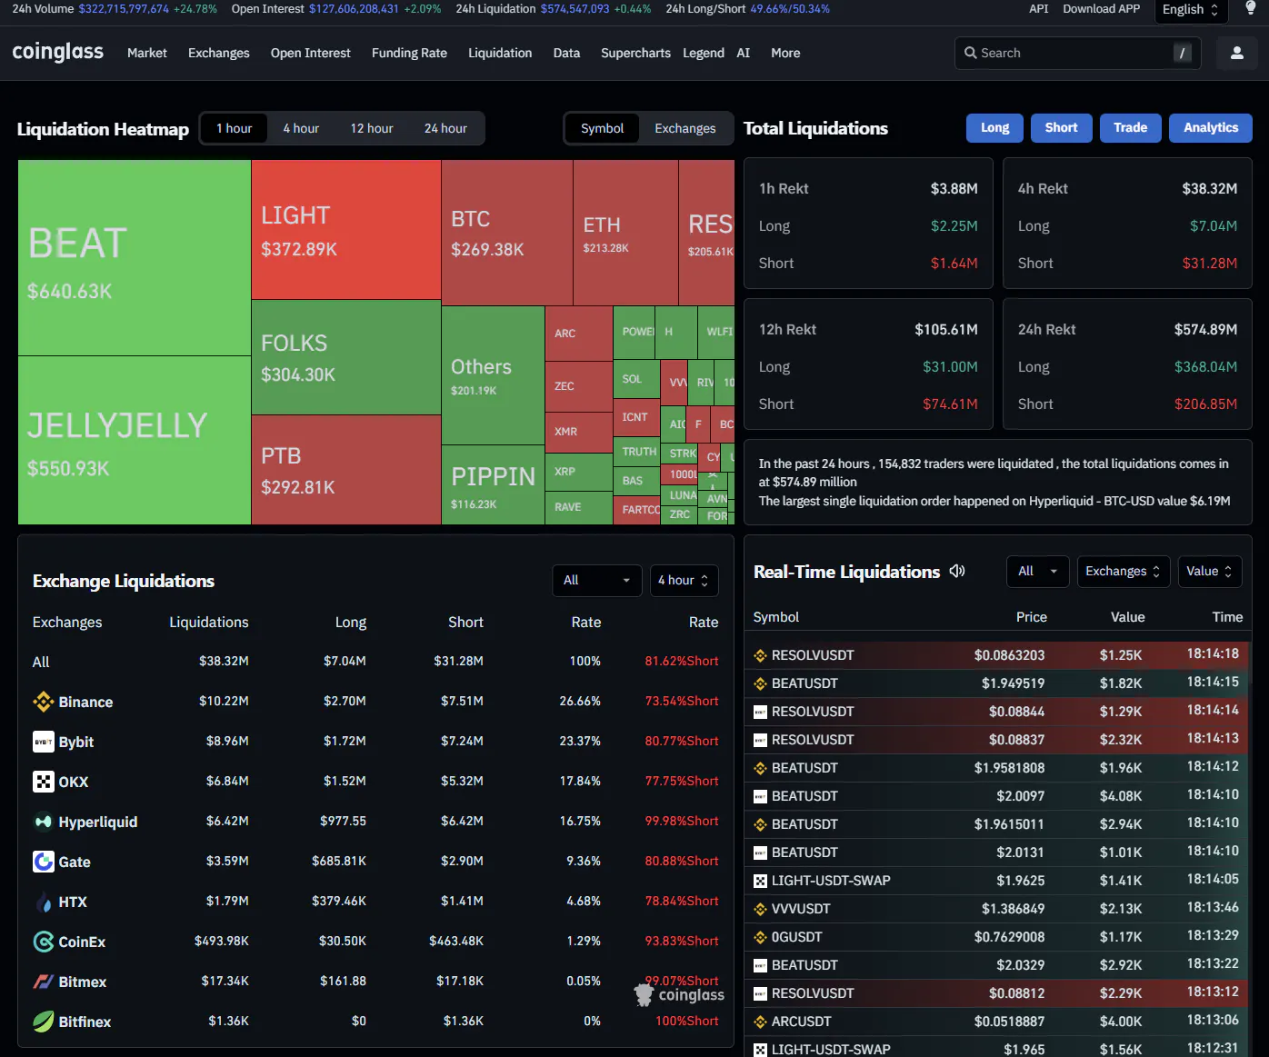Click the blue Long button
The height and width of the screenshot is (1057, 1269).
pos(994,128)
